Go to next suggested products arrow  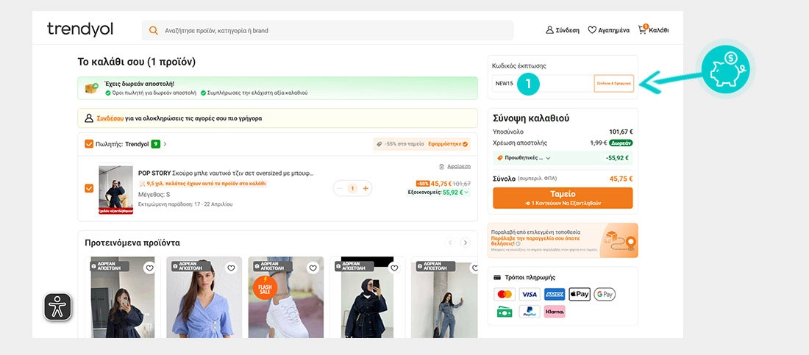click(x=466, y=243)
